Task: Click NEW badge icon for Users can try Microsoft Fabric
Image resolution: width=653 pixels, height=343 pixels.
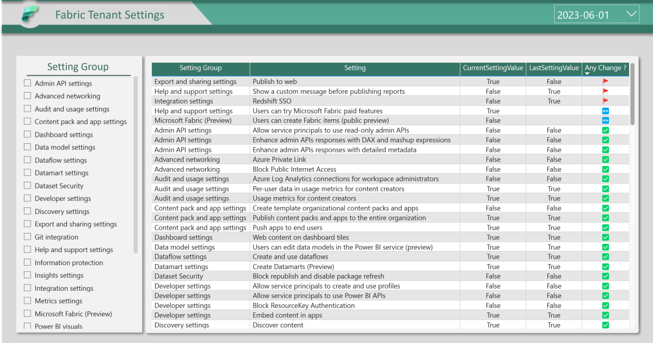Action: pyautogui.click(x=606, y=111)
